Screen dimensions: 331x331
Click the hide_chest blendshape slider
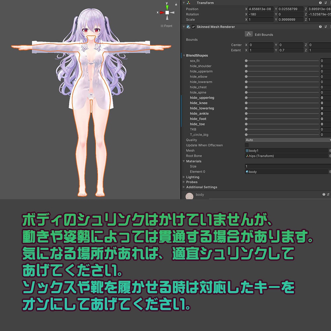(282, 87)
